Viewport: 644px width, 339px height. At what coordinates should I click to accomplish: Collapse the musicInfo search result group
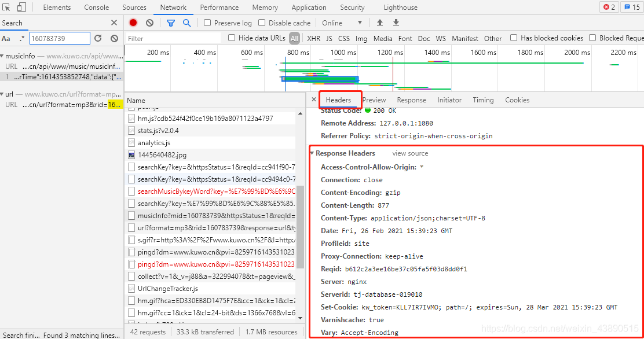tap(2, 56)
